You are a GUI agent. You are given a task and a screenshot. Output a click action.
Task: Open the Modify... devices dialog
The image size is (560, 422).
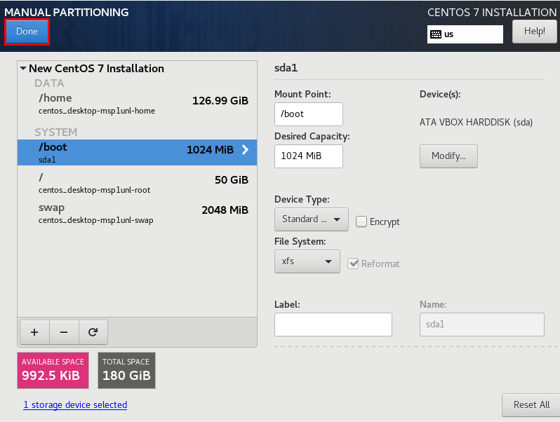(x=448, y=156)
